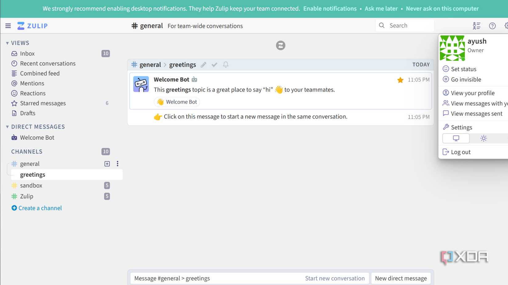Viewport: 508px width, 285px height.
Task: Configure topic notifications bell
Action: (226, 64)
